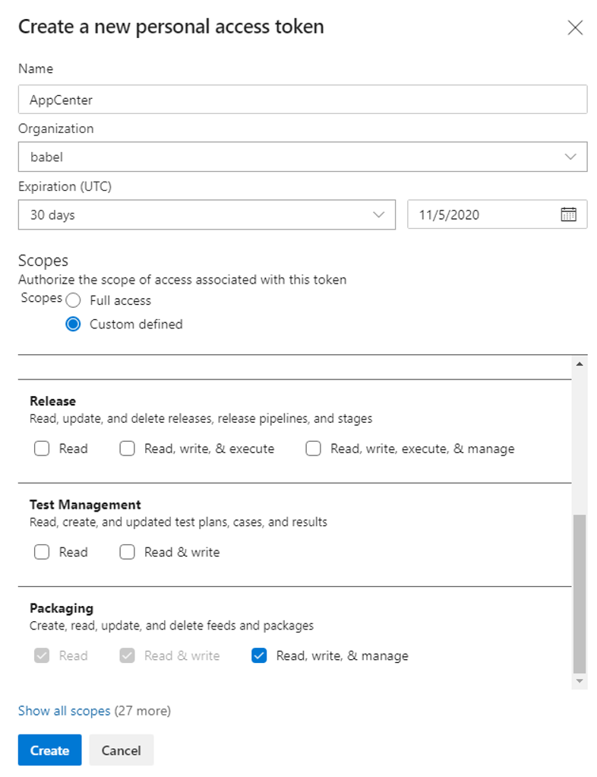
Task: Select the Full access radio option
Action: (x=73, y=300)
